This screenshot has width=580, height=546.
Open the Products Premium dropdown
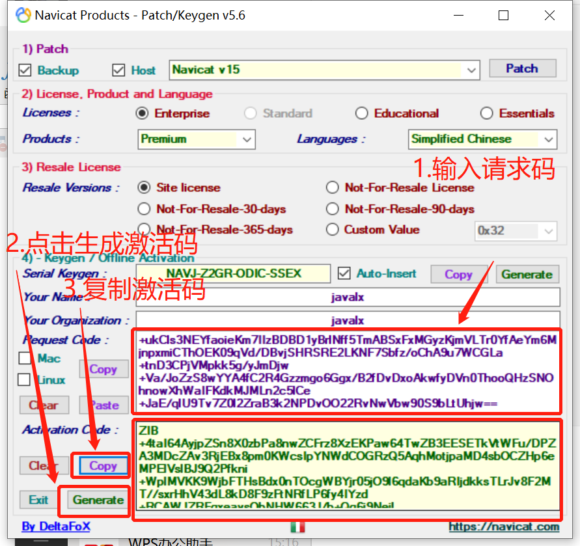[x=197, y=139]
